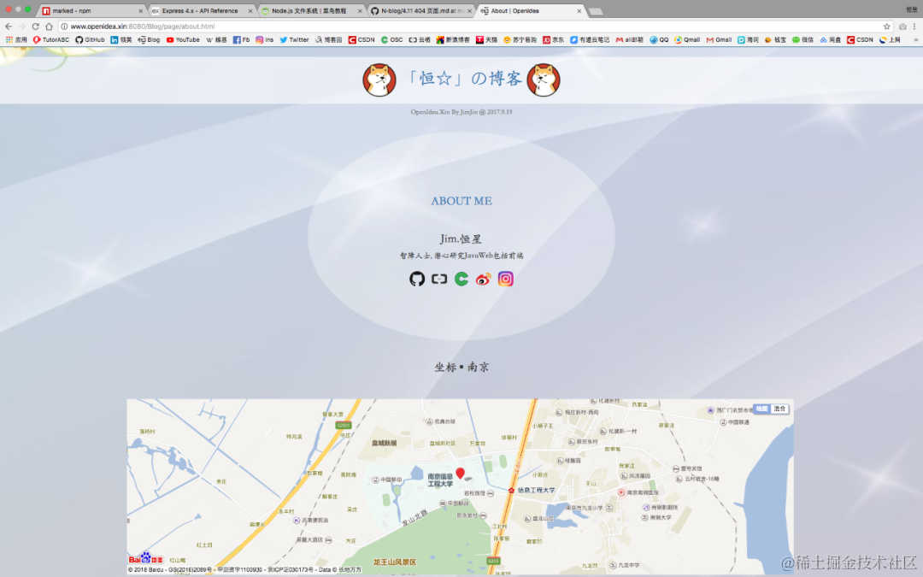This screenshot has height=577, width=923.
Task: Close the About | OpenIdea tab
Action: click(579, 10)
